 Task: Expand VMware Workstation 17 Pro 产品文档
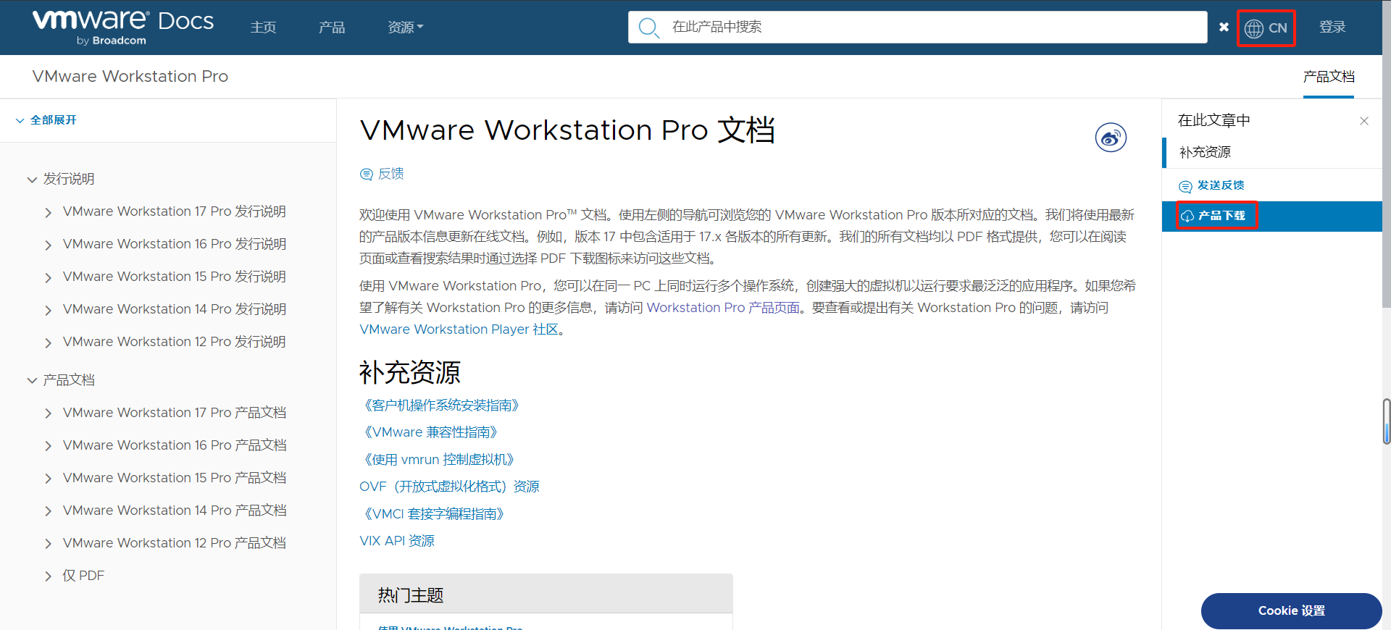49,413
